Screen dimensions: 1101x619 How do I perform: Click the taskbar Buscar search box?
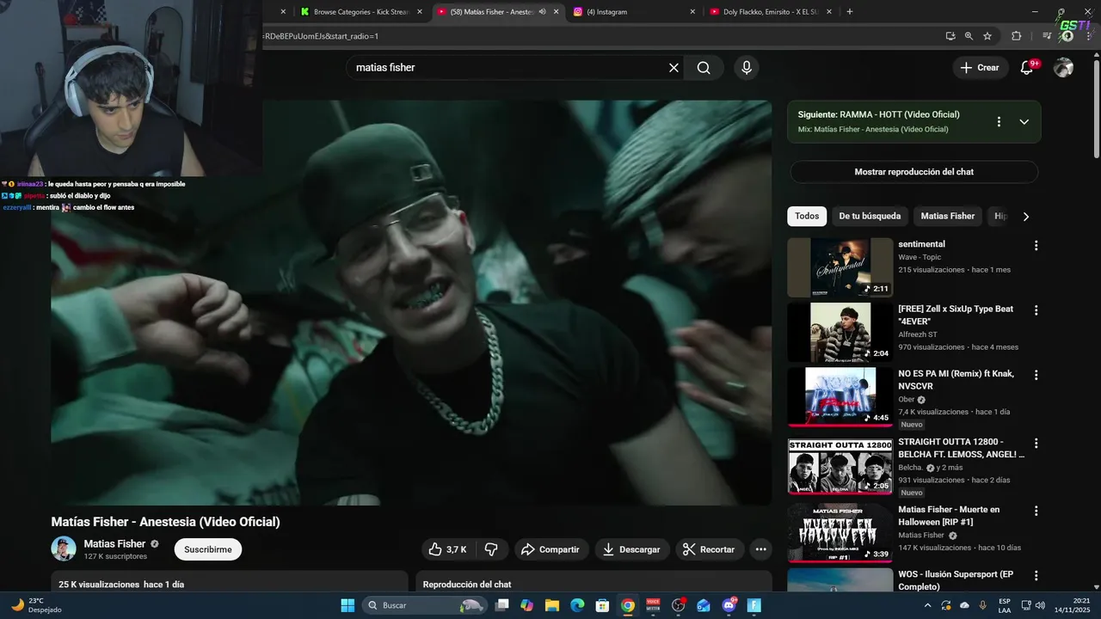point(424,605)
